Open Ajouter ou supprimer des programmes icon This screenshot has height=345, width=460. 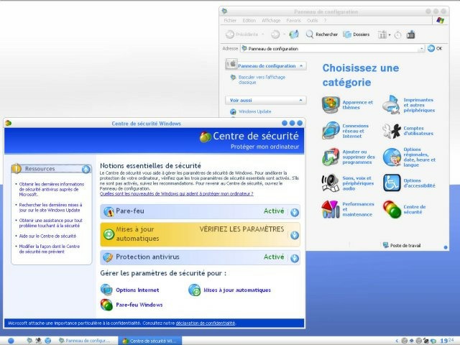331,157
